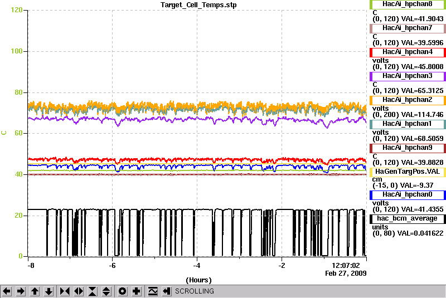Image resolution: width=446 pixels, height=298 pixels.
Task: Click the jump-back arrow icon beside SCROLLING
Action: click(166, 291)
